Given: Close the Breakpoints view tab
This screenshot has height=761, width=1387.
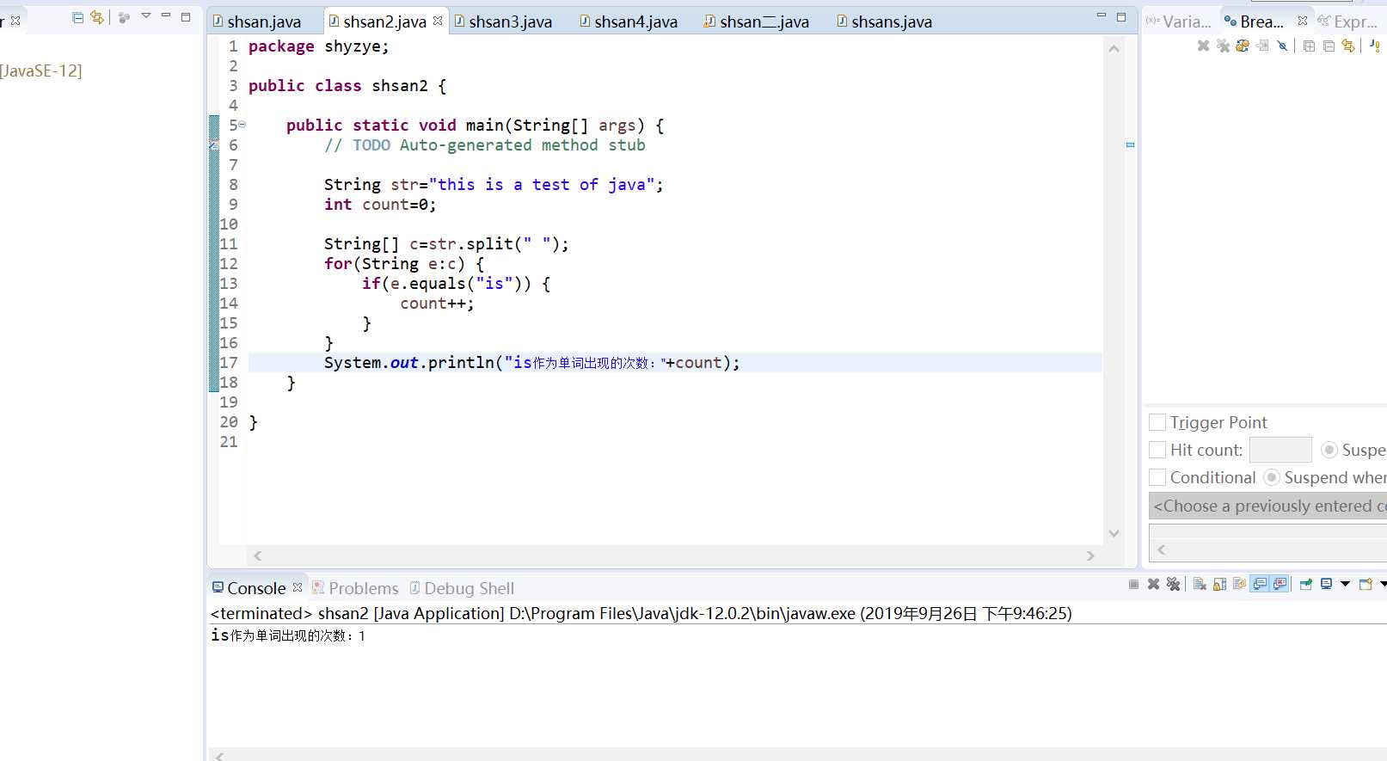Looking at the screenshot, I should [1303, 21].
